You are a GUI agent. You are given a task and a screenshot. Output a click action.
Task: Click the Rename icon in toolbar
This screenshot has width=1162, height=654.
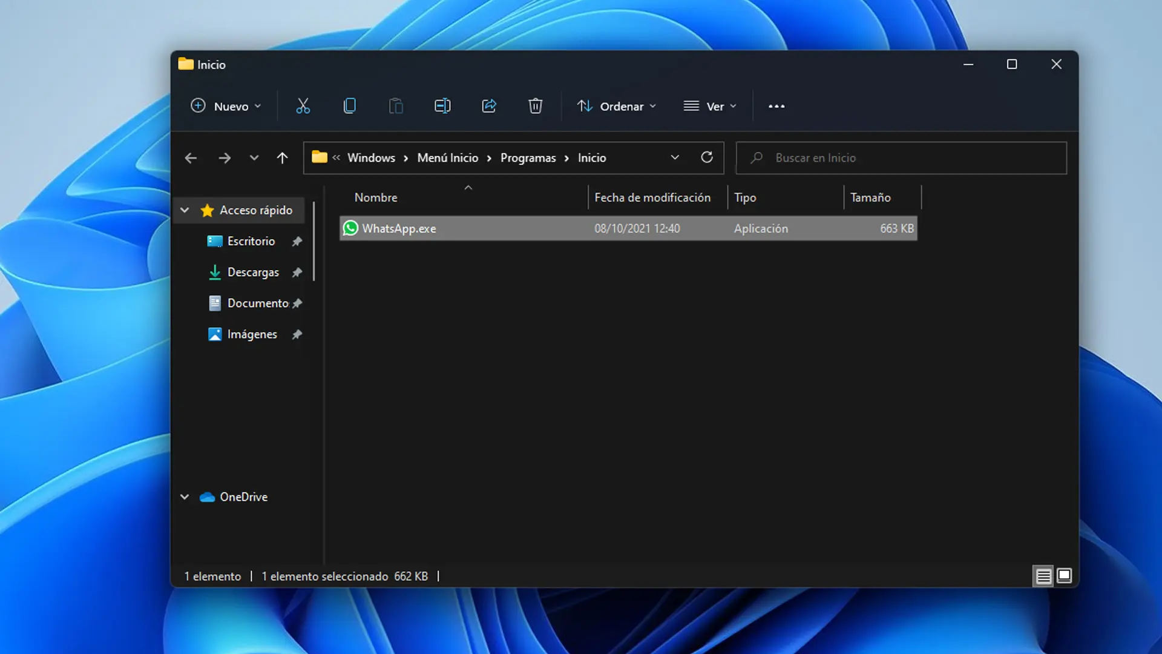click(x=442, y=106)
